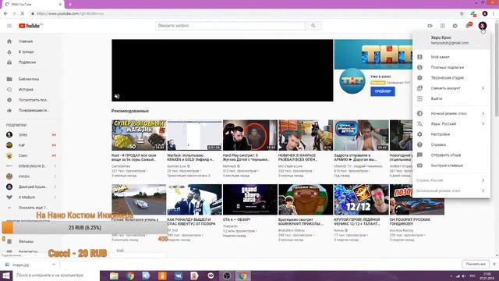Open VK app on the taskbar
This screenshot has height=281, width=499.
(x=179, y=276)
